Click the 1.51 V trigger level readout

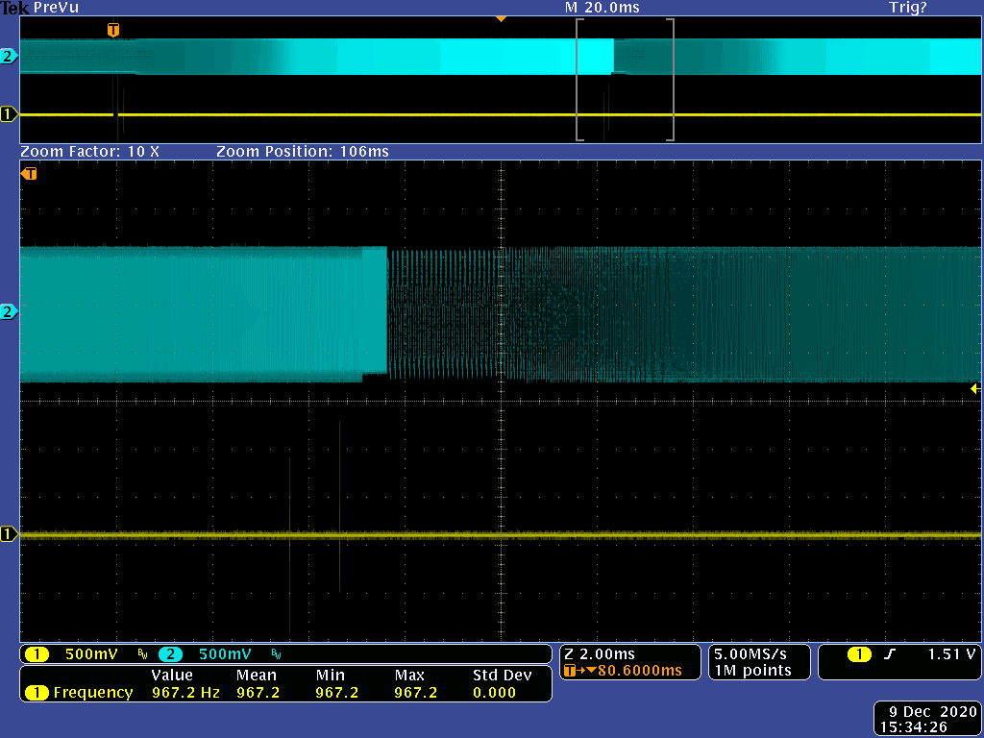pos(951,654)
